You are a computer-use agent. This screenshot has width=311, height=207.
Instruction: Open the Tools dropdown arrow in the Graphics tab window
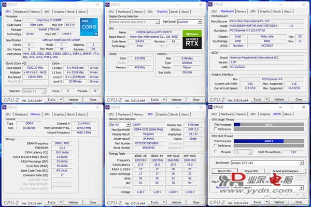coord(164,100)
